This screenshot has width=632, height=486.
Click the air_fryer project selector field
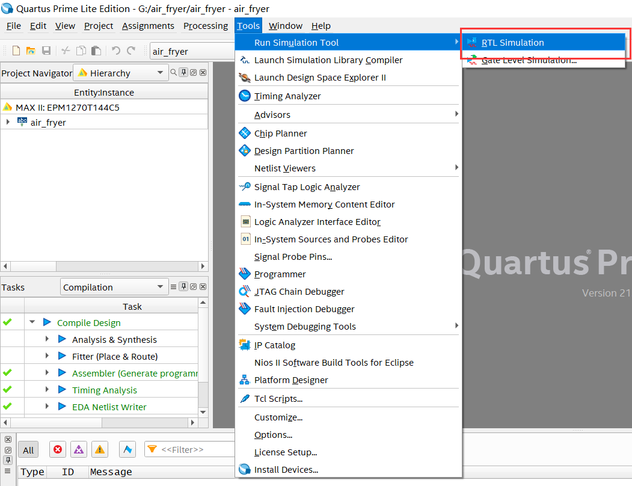[192, 51]
